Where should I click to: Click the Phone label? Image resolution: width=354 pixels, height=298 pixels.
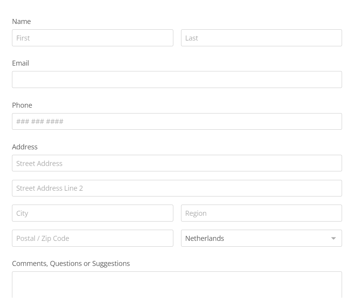22,105
